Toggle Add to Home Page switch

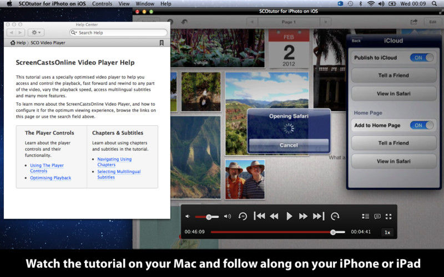pos(422,125)
